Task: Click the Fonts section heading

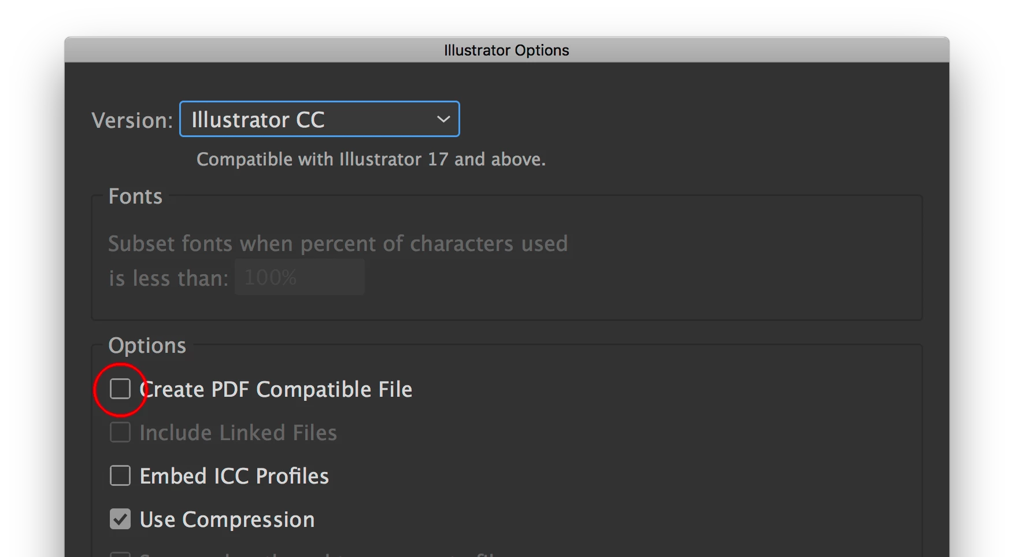Action: pyautogui.click(x=135, y=196)
